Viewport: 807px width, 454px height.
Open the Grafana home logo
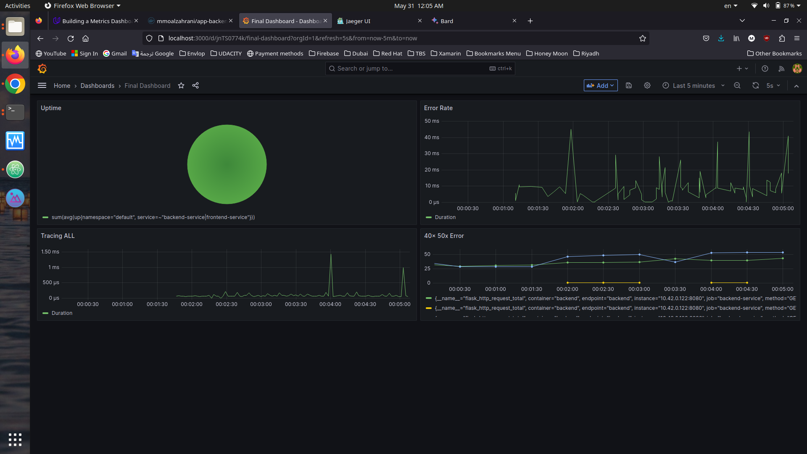42,69
